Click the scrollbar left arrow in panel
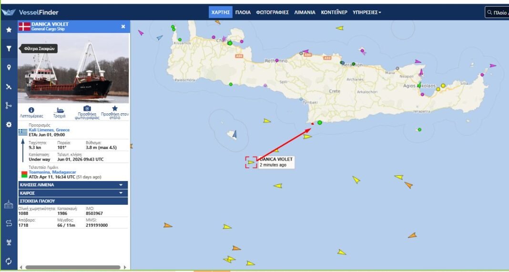 (x=21, y=267)
